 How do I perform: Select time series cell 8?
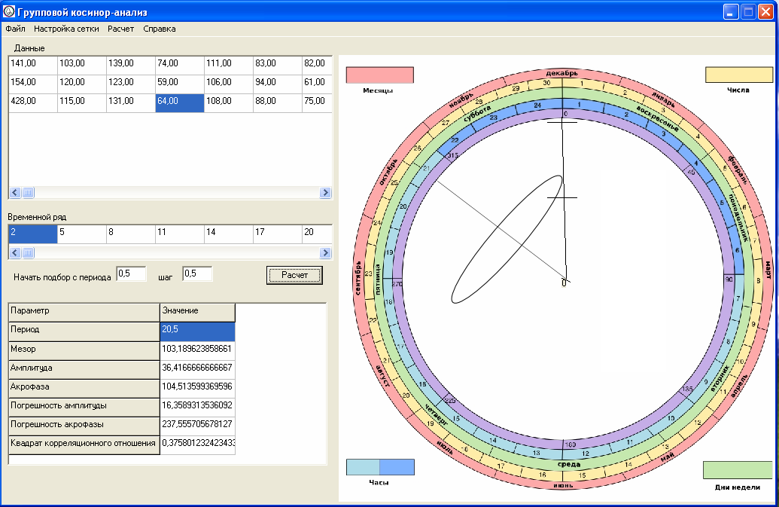pos(131,234)
